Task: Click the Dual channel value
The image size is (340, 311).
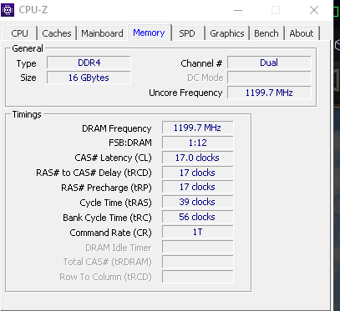Action: coord(269,63)
